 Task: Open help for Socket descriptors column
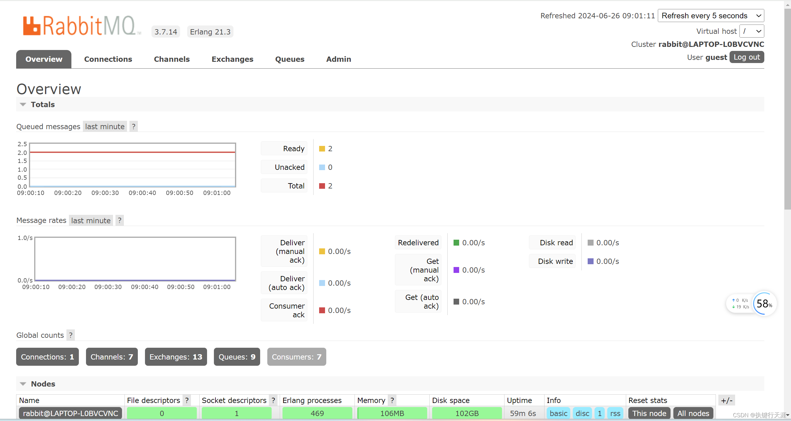(x=273, y=401)
